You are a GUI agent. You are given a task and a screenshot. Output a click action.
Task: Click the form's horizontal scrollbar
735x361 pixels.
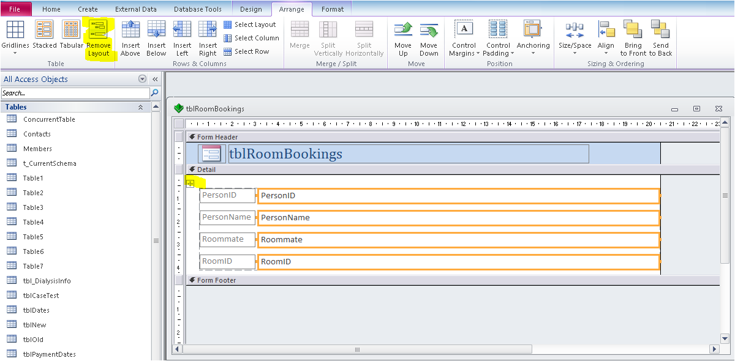pyautogui.click(x=357, y=349)
